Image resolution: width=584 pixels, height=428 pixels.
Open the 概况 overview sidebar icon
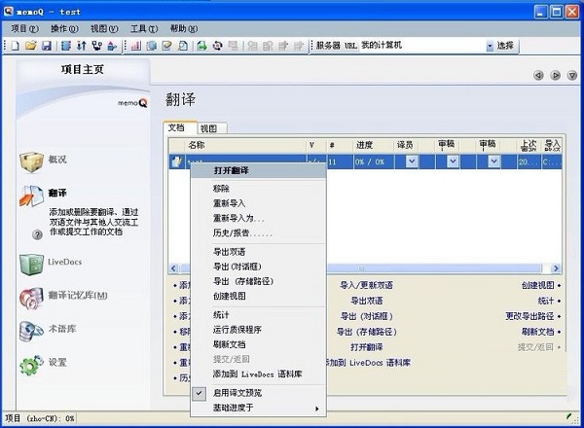coord(31,160)
